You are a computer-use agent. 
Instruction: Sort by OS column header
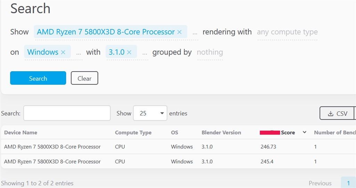pos(175,132)
